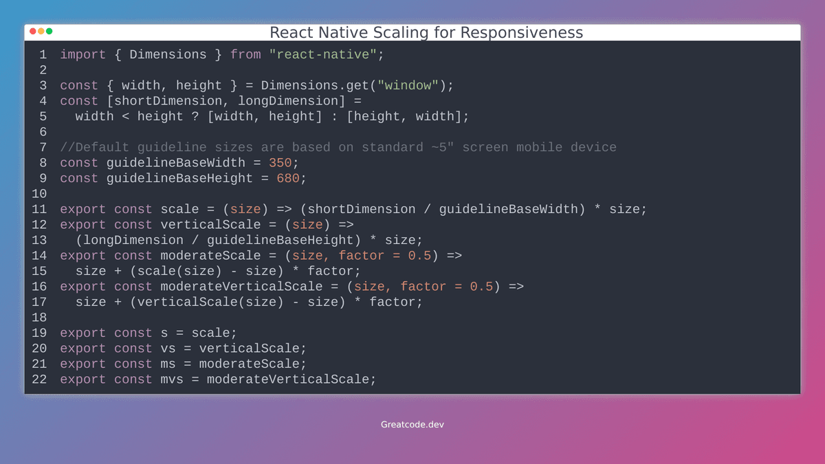Screen dimensions: 825x464
Task: Click the red traffic light dot
Action: click(32, 32)
